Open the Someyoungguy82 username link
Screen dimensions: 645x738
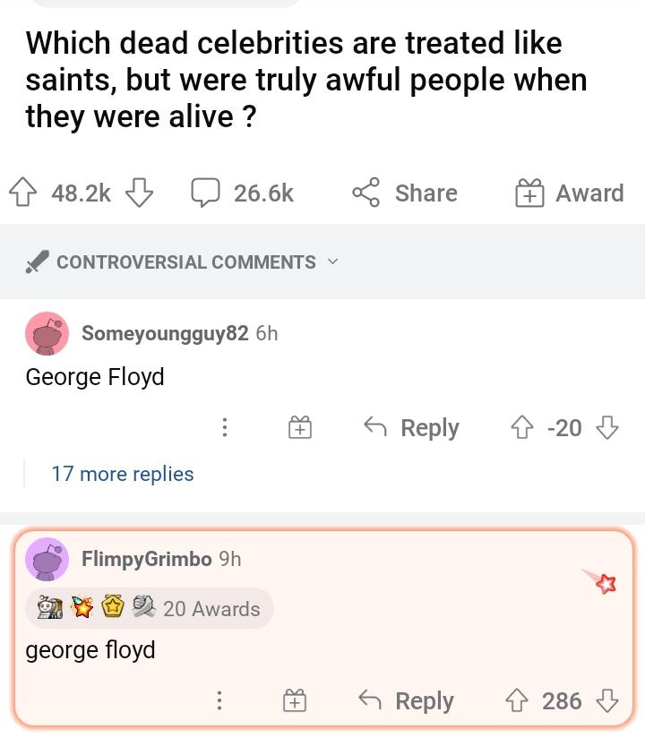pyautogui.click(x=165, y=333)
